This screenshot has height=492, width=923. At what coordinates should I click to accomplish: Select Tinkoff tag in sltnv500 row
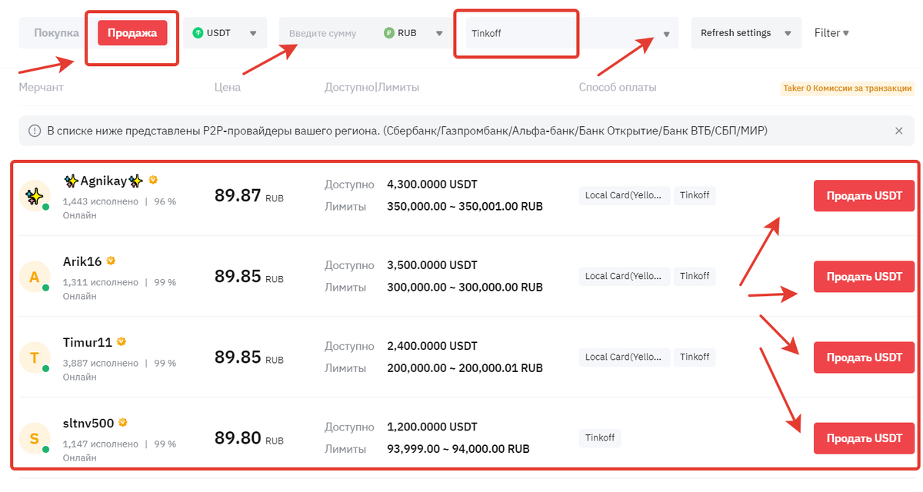(600, 438)
